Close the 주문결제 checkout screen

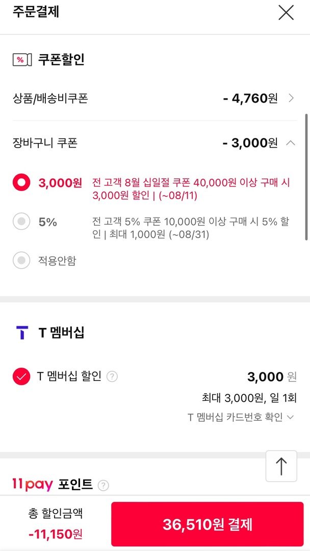pos(286,12)
